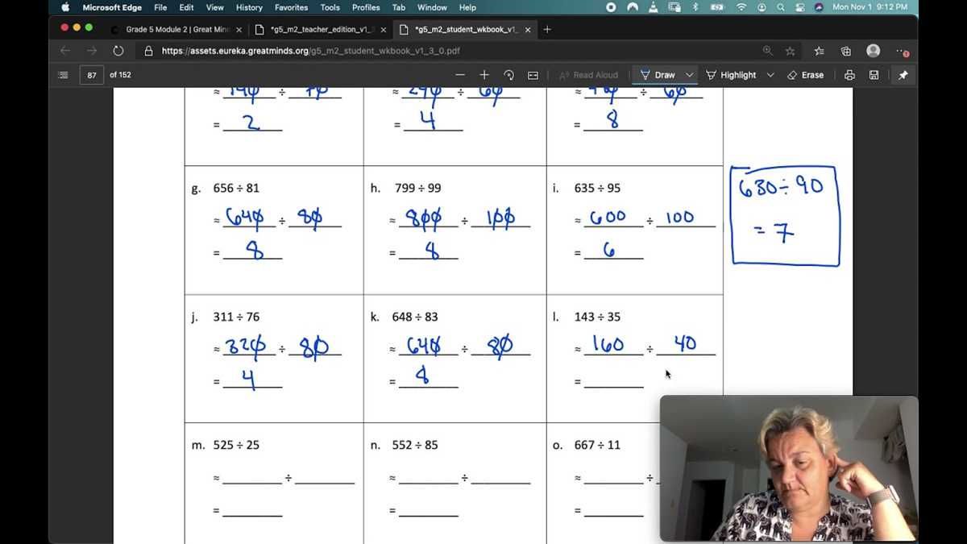Click problem text '656 ÷ 81'
This screenshot has height=544, width=967.
[236, 189]
